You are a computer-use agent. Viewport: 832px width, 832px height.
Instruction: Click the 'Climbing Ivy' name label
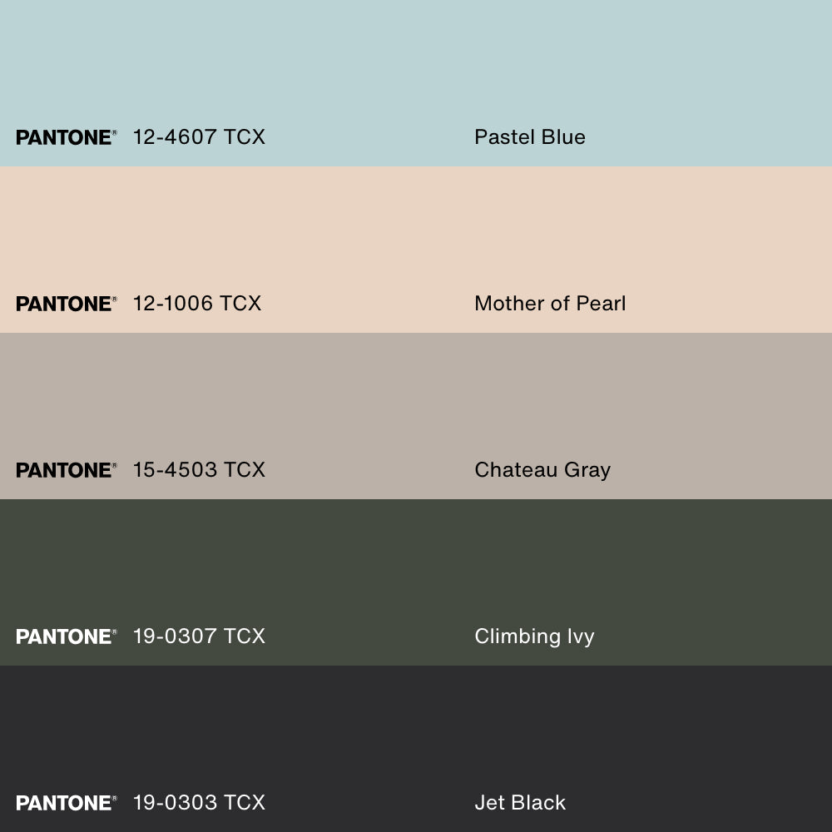pyautogui.click(x=534, y=636)
